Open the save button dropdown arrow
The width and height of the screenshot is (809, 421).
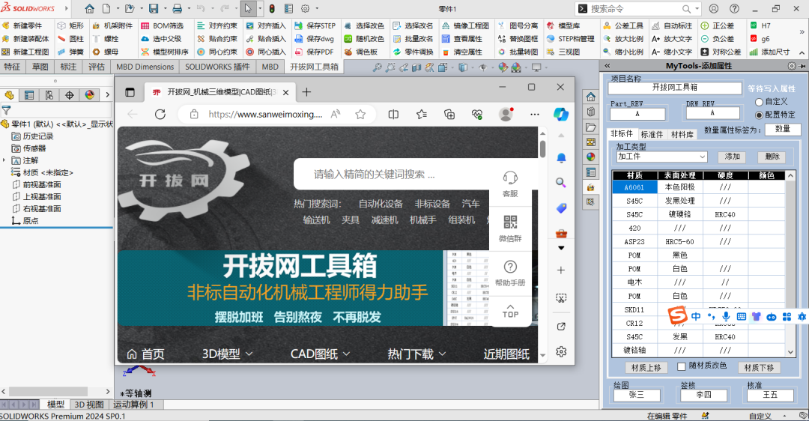point(165,9)
